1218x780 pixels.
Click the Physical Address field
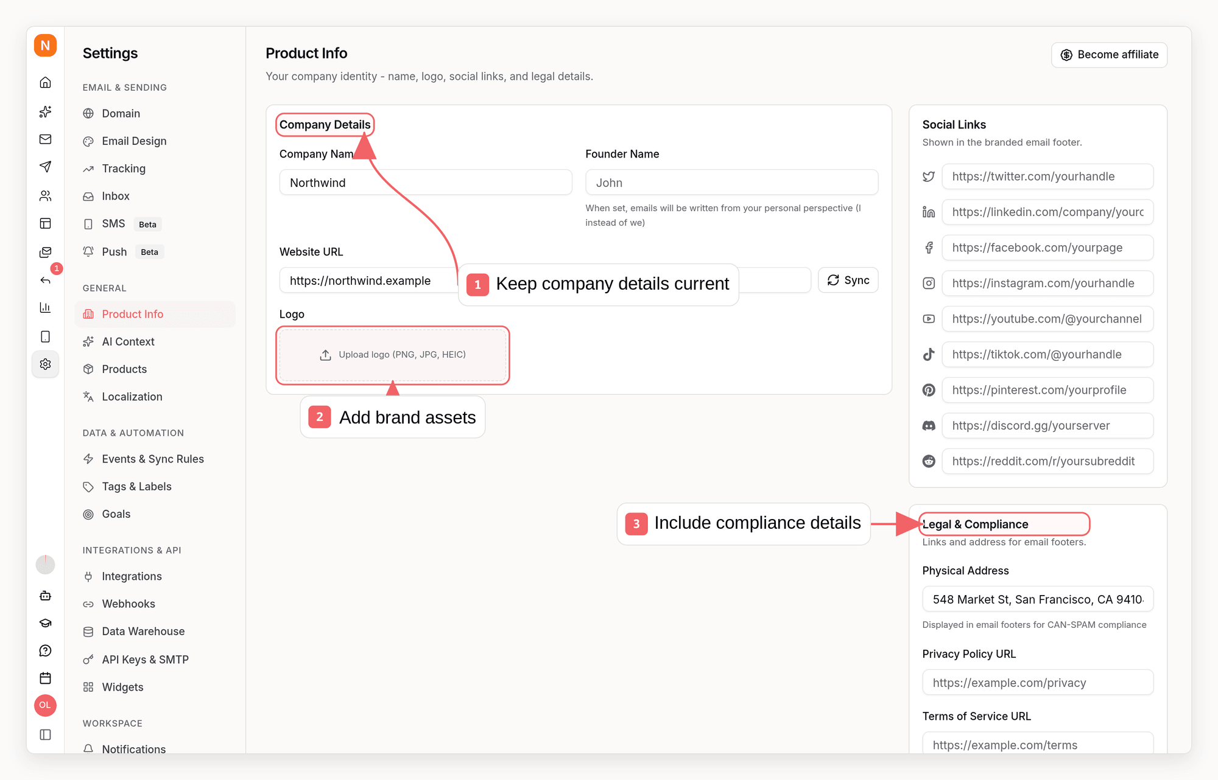coord(1038,599)
